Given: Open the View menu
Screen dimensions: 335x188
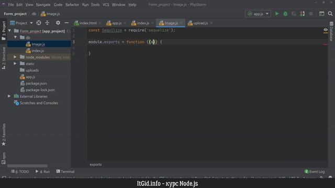Looking at the screenshot, I should click(29, 5).
